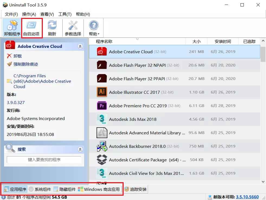Open 参数选择 settings icon
This screenshot has height=200, width=266.
[x=72, y=27]
